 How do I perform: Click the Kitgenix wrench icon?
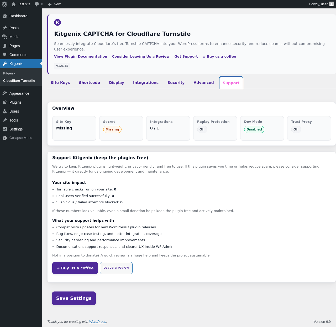click(x=5, y=64)
